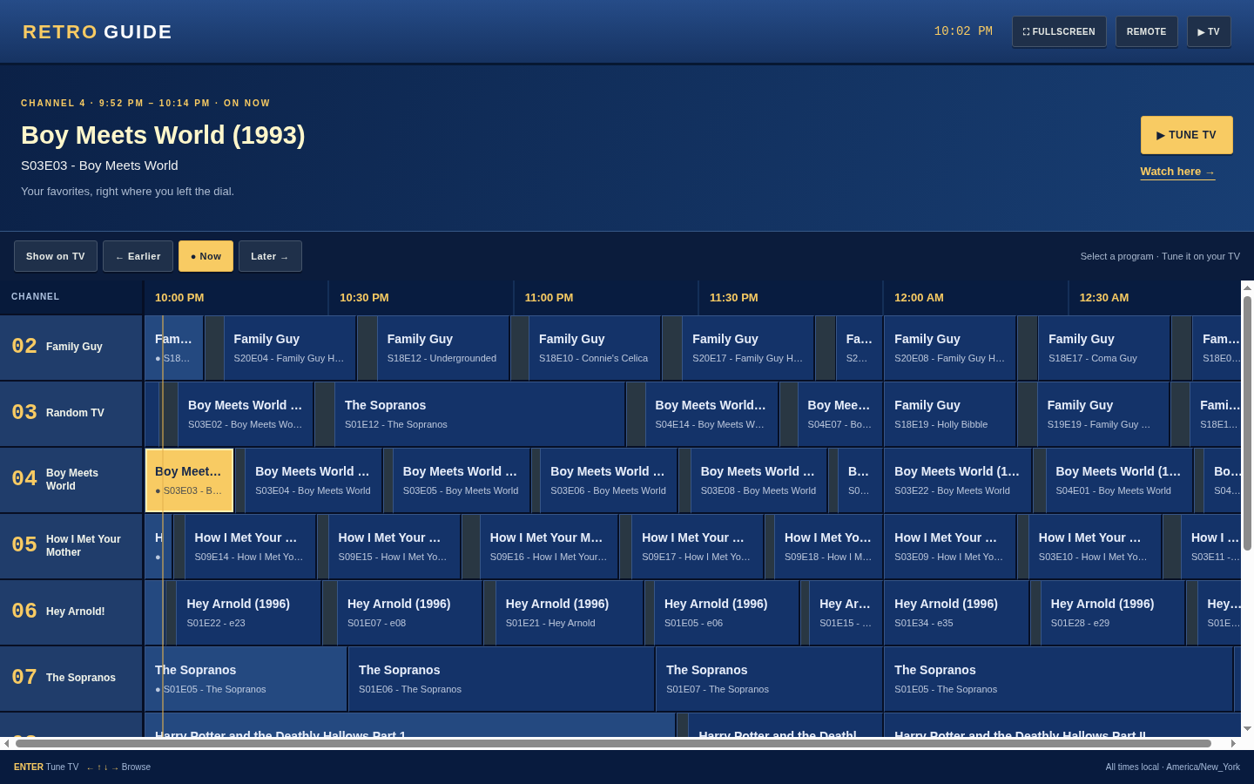
Task: Select Hey Arnold episode S01E34 - e35
Action: click(x=957, y=612)
